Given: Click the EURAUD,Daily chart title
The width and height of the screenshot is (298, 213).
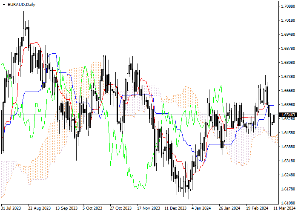Looking at the screenshot, I should [x=21, y=5].
